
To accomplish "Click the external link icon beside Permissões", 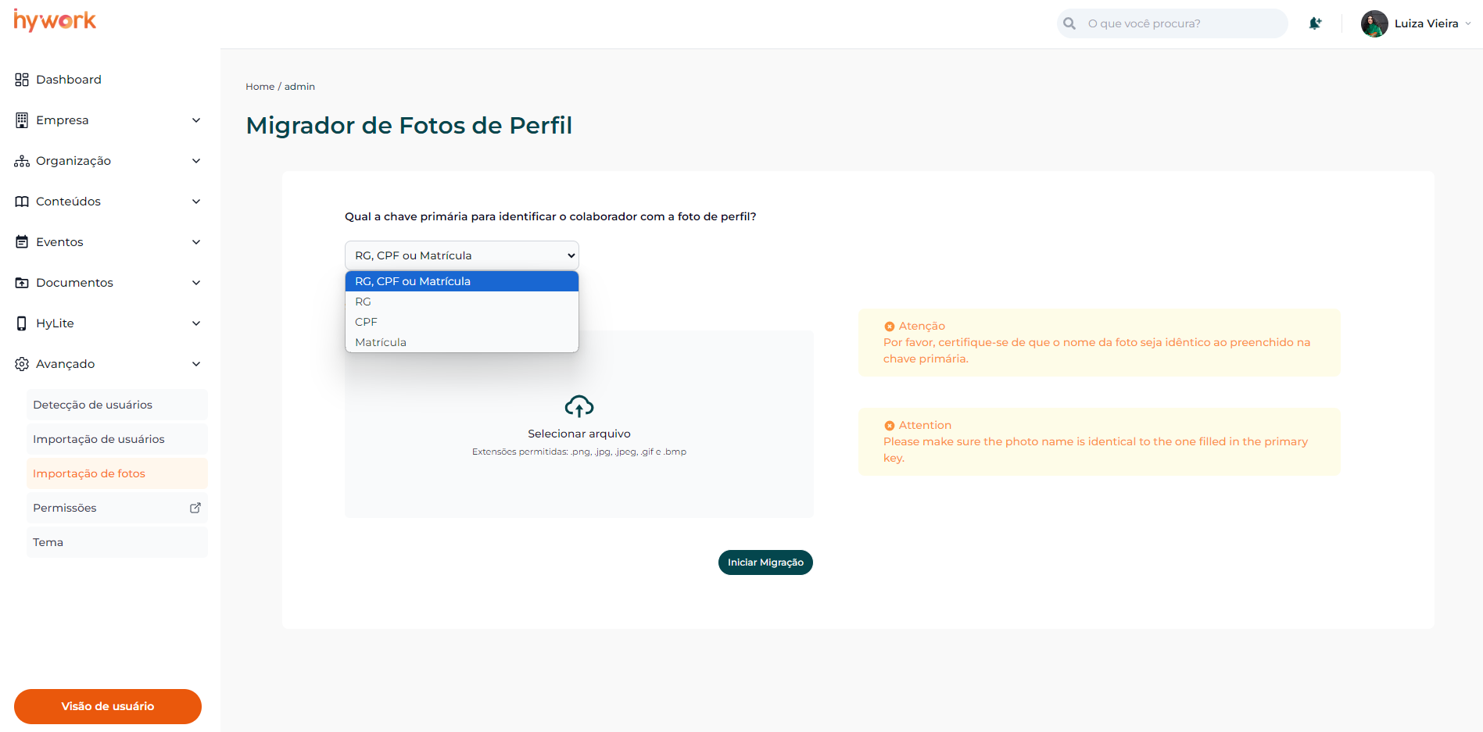I will click(195, 508).
